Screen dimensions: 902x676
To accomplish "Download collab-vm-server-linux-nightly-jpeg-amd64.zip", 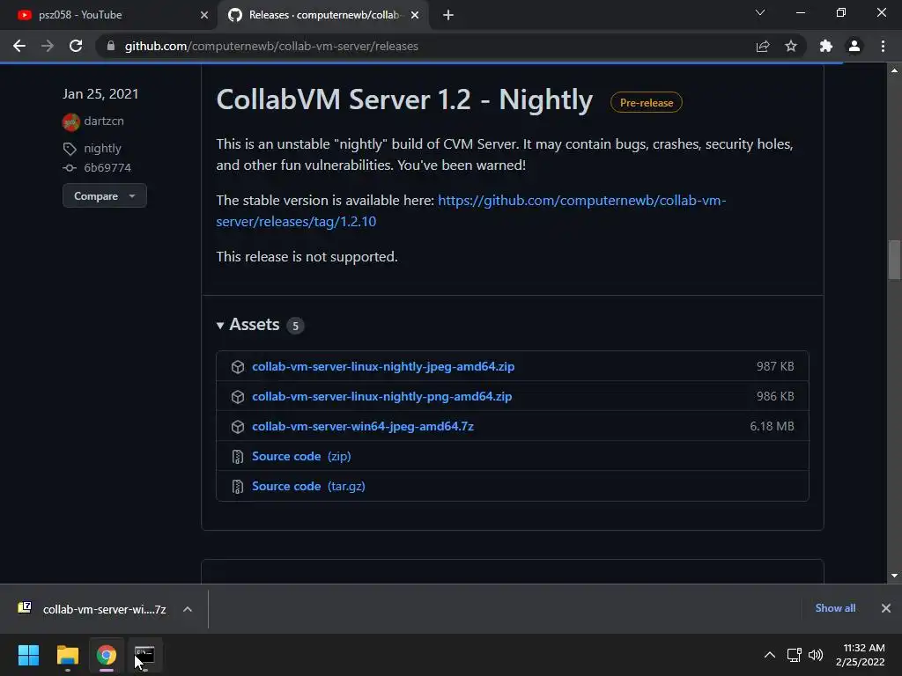I will (x=383, y=367).
